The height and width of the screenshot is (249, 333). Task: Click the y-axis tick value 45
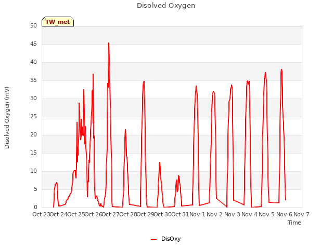pos(33,44)
